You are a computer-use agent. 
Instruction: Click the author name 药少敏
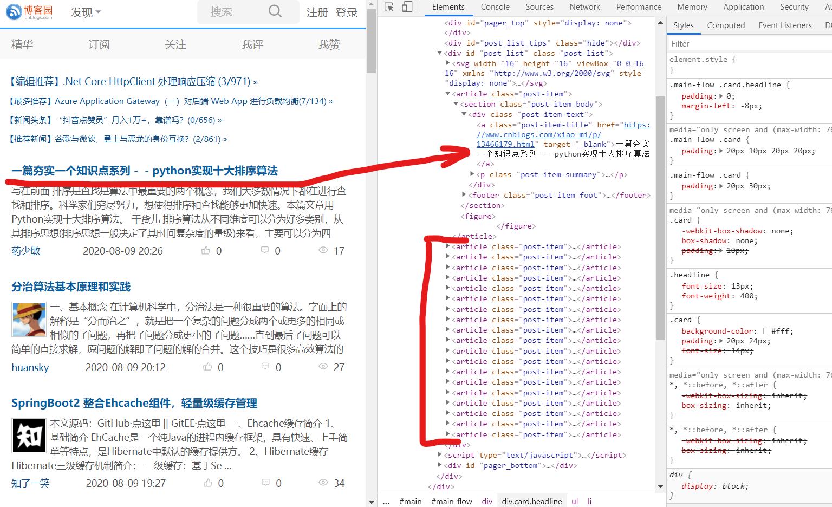[x=26, y=251]
